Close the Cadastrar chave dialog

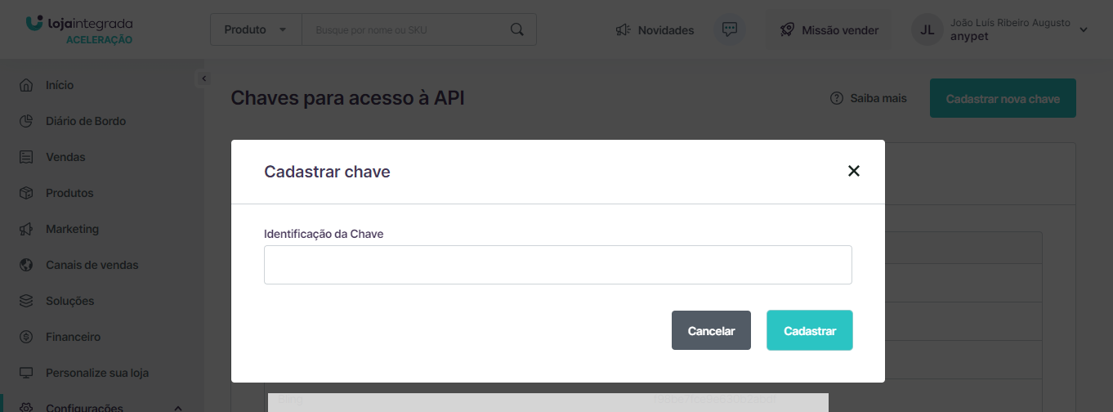(x=854, y=171)
